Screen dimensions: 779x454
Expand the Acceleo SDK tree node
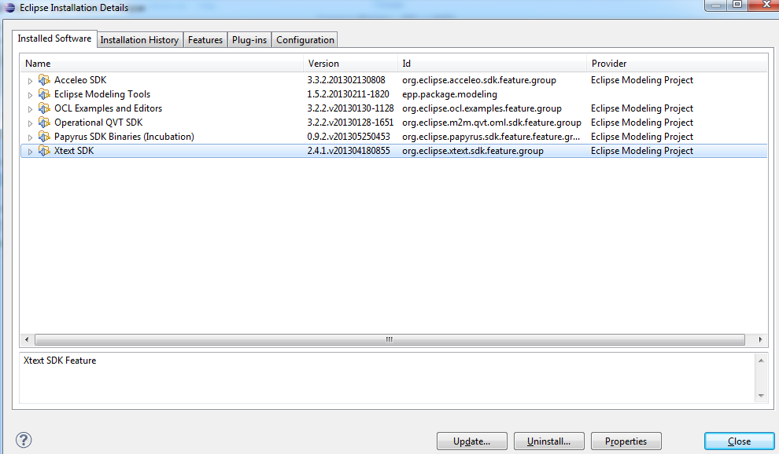coord(31,81)
